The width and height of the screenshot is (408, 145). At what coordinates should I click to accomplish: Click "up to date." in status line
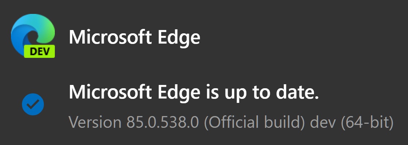coord(272,93)
